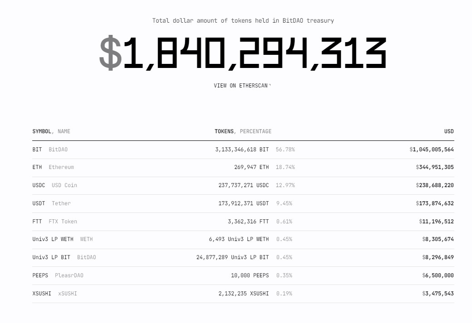Open the View on Etherscan link

coord(242,86)
